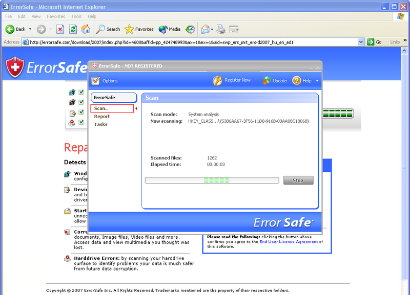Viewport: 410px width, 295px height.
Task: Click the scanned files value 1262
Action: (212, 158)
